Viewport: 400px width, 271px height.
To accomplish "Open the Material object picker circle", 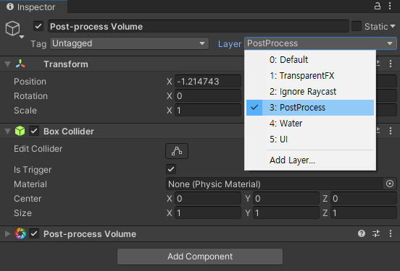I will (390, 184).
